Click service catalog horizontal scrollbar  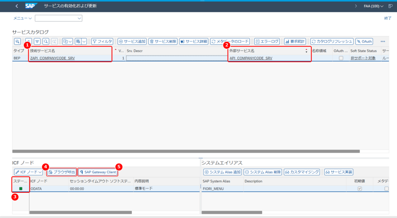pyautogui.click(x=186, y=151)
